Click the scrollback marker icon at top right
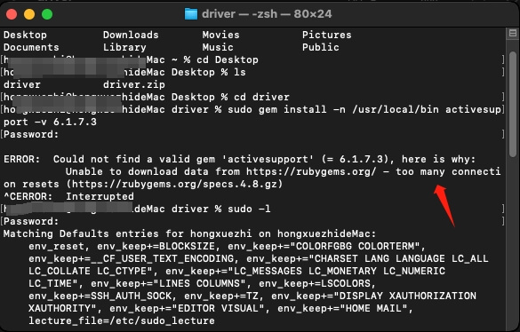This screenshot has width=520, height=332. (513, 33)
